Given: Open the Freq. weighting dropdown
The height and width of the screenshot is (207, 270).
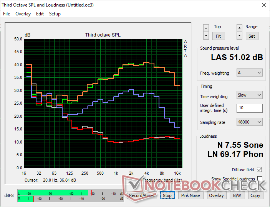Looking at the screenshot, I should click(x=250, y=73).
